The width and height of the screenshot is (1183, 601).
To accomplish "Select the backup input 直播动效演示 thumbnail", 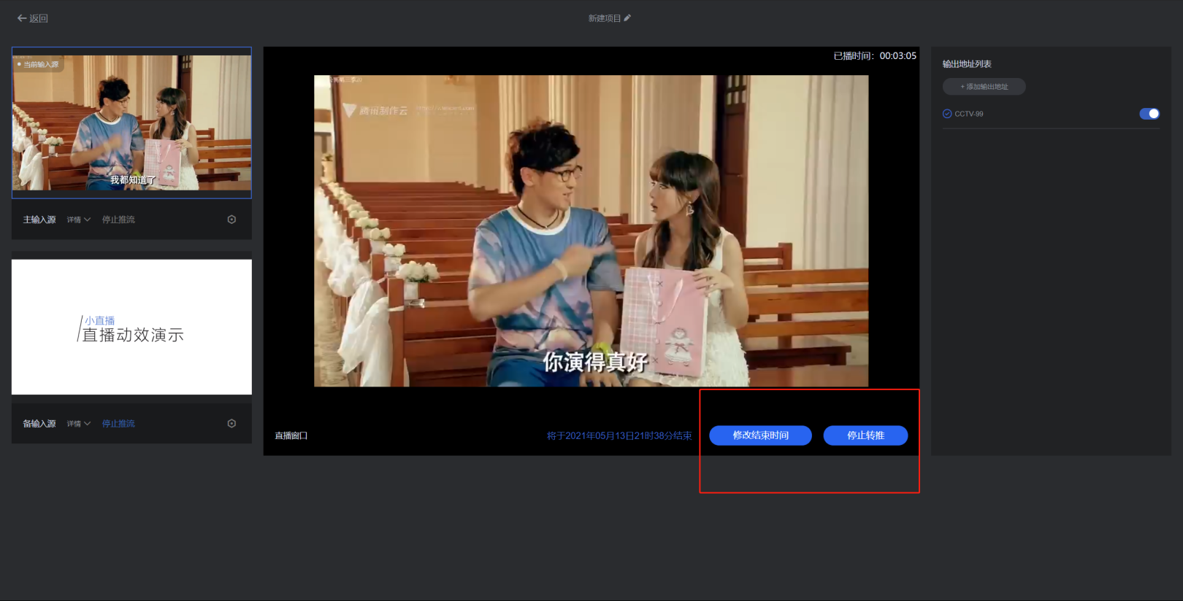I will [x=131, y=327].
